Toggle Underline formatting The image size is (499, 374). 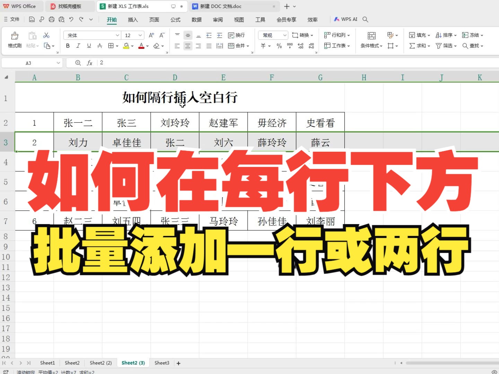click(x=89, y=46)
